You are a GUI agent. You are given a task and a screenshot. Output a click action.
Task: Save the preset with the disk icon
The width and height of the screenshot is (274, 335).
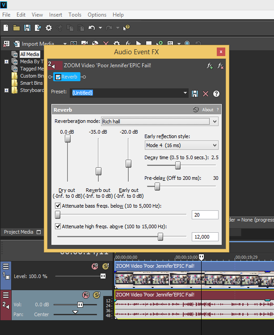pos(195,94)
